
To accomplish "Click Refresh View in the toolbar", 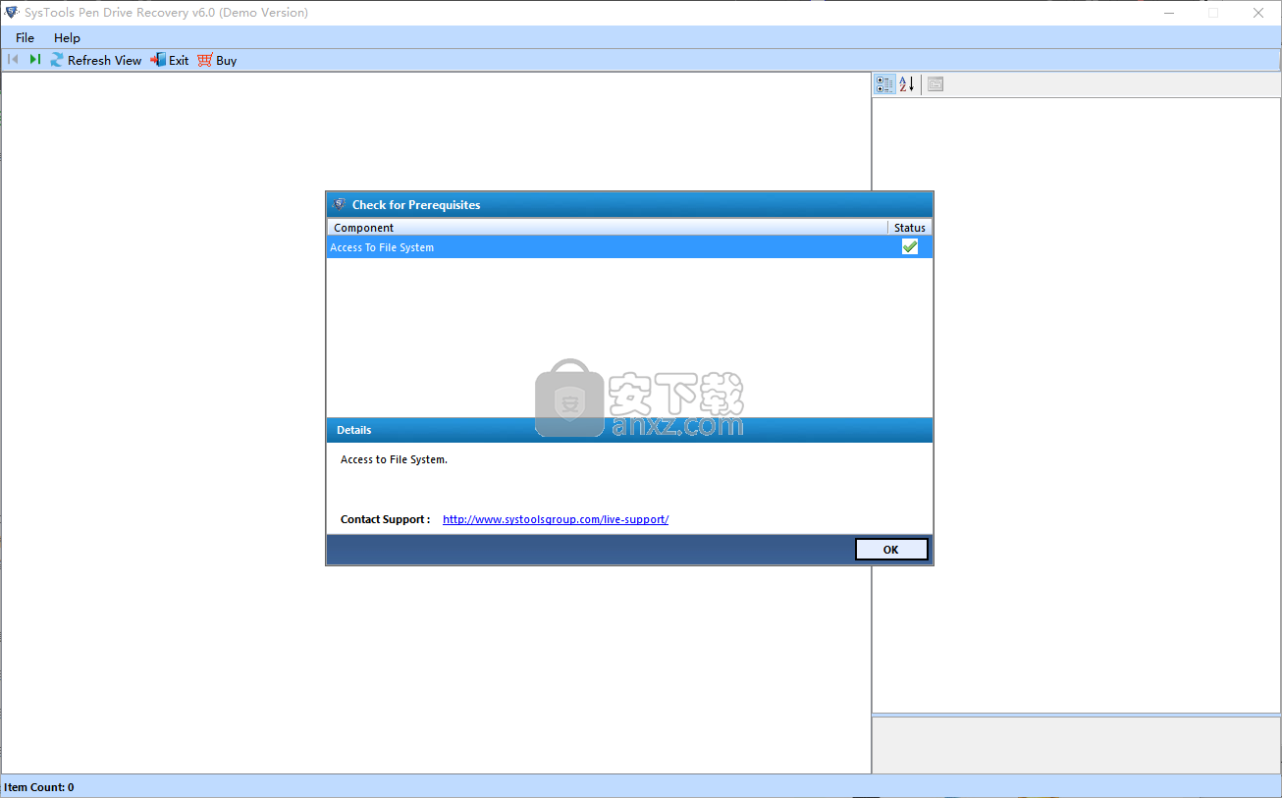I will tap(96, 60).
